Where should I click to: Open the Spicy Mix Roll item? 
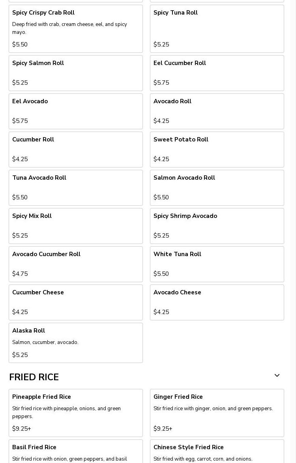[76, 226]
